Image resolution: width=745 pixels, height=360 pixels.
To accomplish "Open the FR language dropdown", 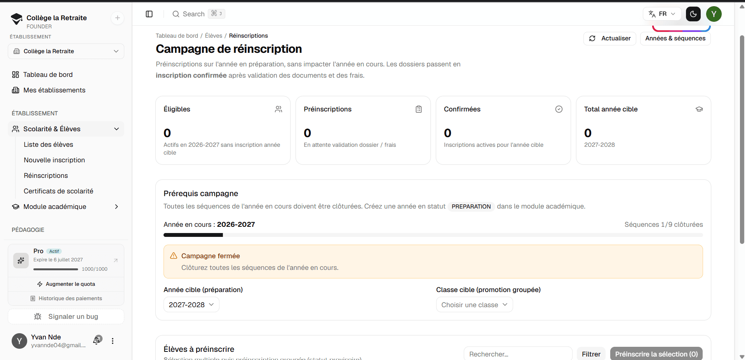I will coord(662,14).
